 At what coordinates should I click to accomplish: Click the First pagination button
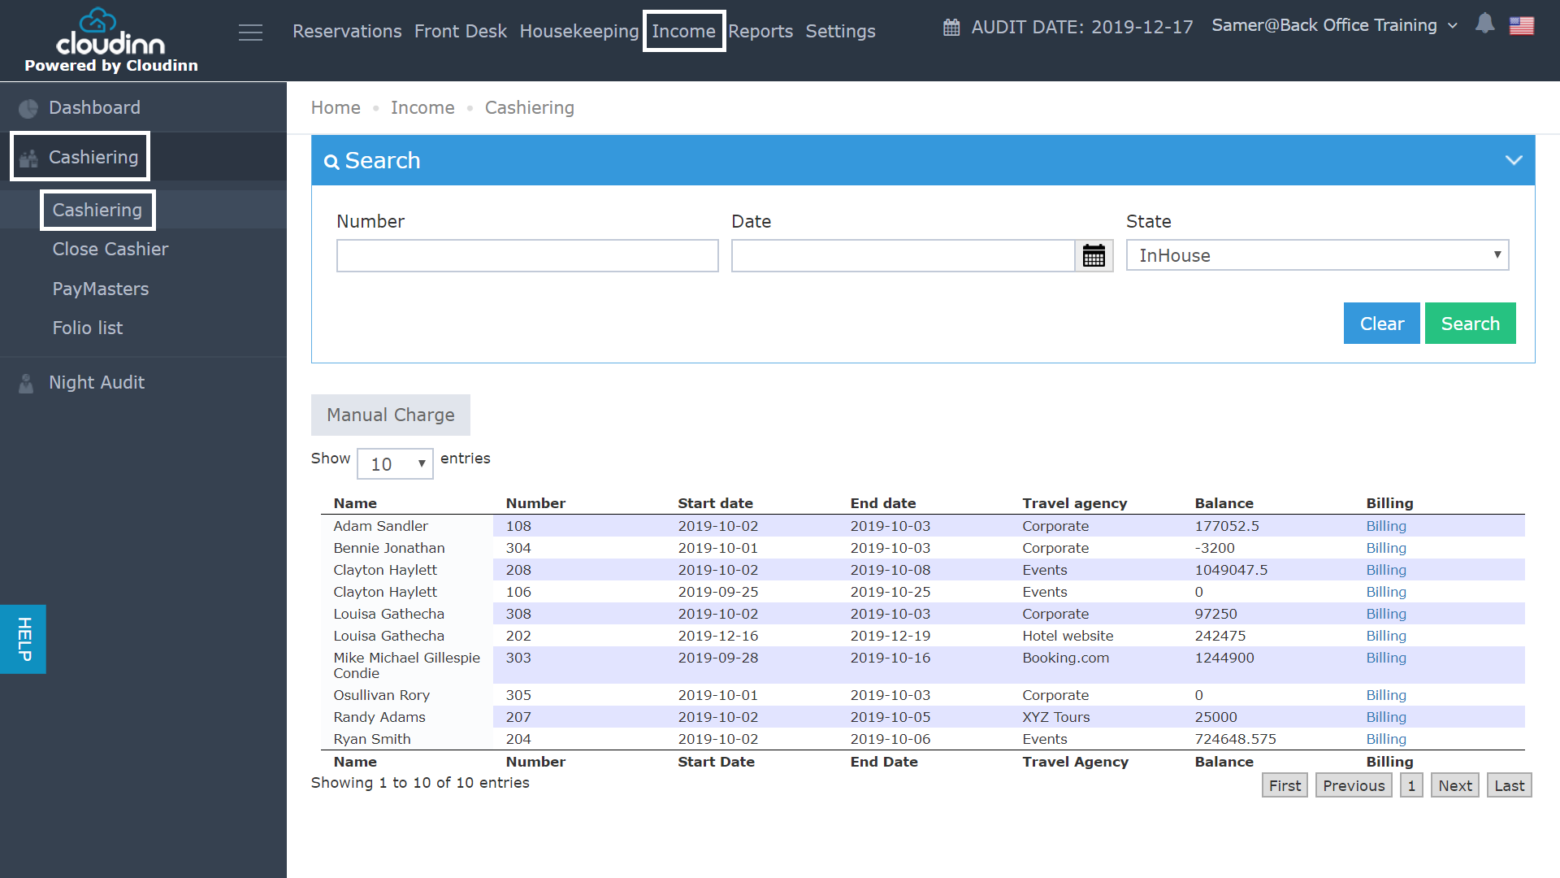[x=1285, y=785]
